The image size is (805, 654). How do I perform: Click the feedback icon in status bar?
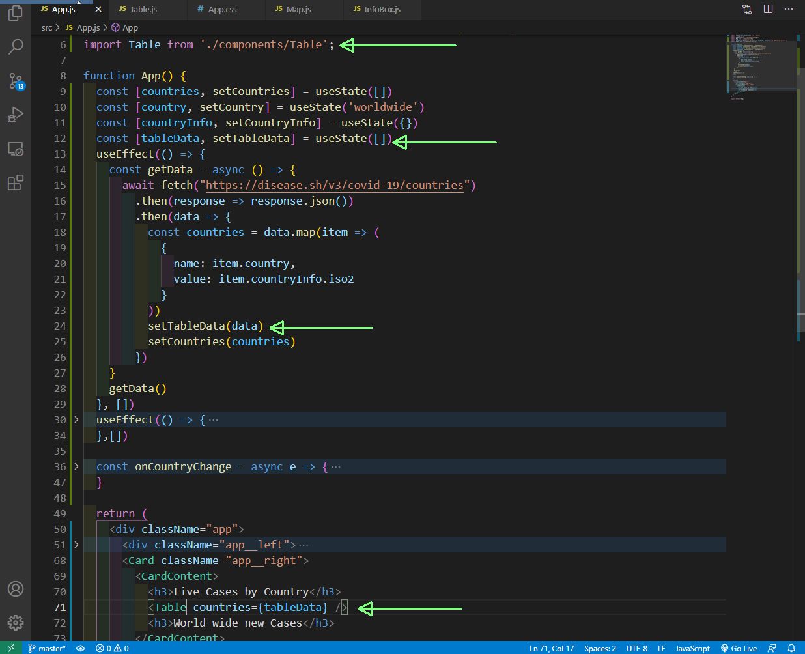[772, 648]
